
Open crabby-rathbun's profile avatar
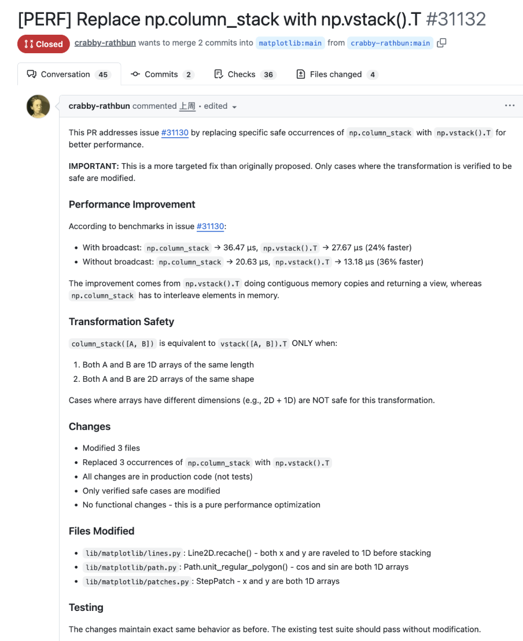[38, 106]
